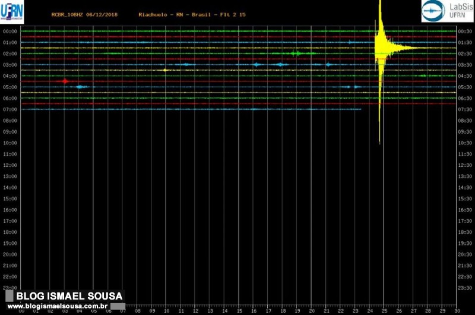The width and height of the screenshot is (475, 315).
Task: Click the 21:00 hour label
Action: pos(10,266)
